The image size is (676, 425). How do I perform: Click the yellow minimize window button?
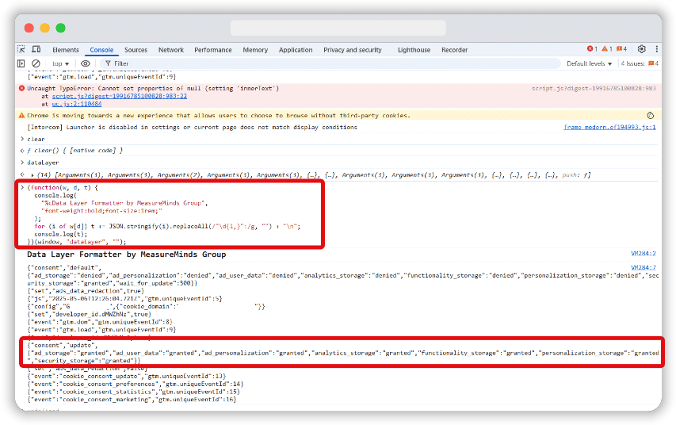click(45, 28)
